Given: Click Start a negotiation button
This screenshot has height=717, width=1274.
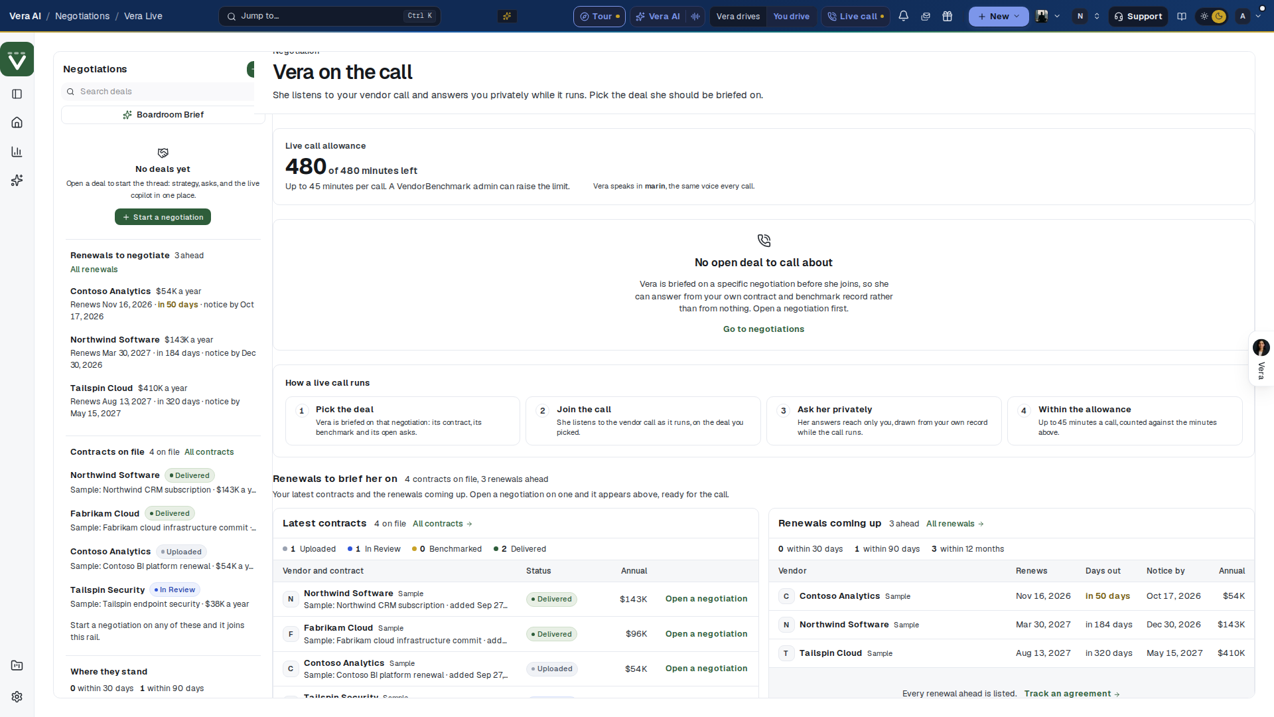Looking at the screenshot, I should point(163,217).
